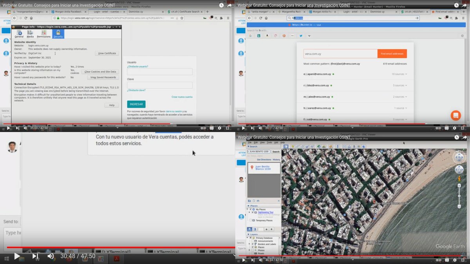Click the Twitter search icon on Hunter page
Viewport: 470px width, 264px height.
301,36
